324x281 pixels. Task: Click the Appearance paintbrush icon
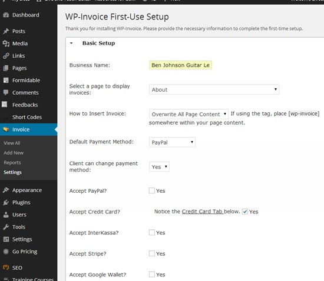point(6,190)
